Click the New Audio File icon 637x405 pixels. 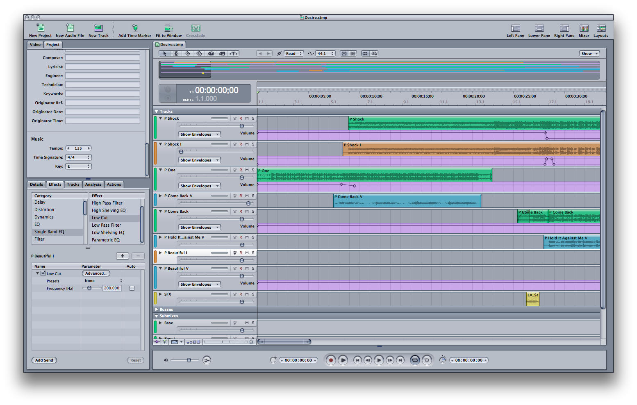[70, 28]
